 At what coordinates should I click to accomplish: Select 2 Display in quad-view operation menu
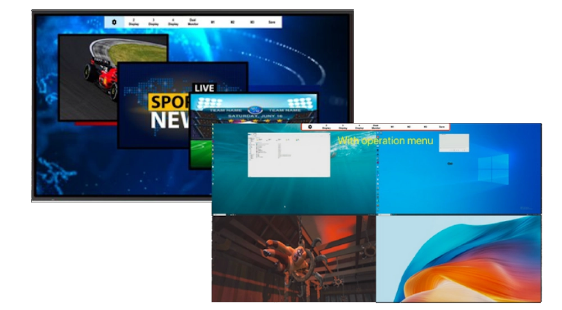326,127
